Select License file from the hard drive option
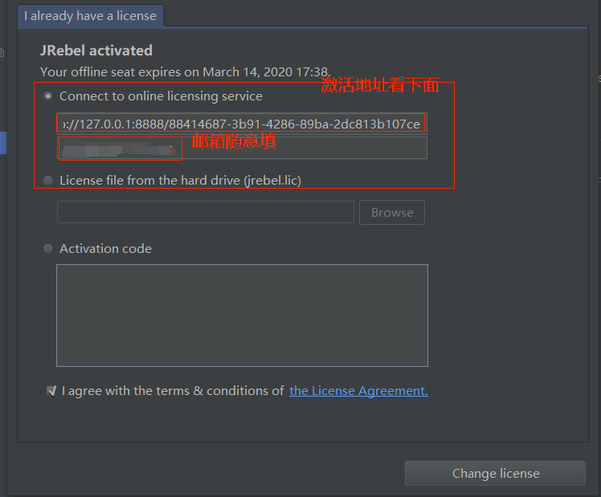The width and height of the screenshot is (601, 497). tap(48, 181)
